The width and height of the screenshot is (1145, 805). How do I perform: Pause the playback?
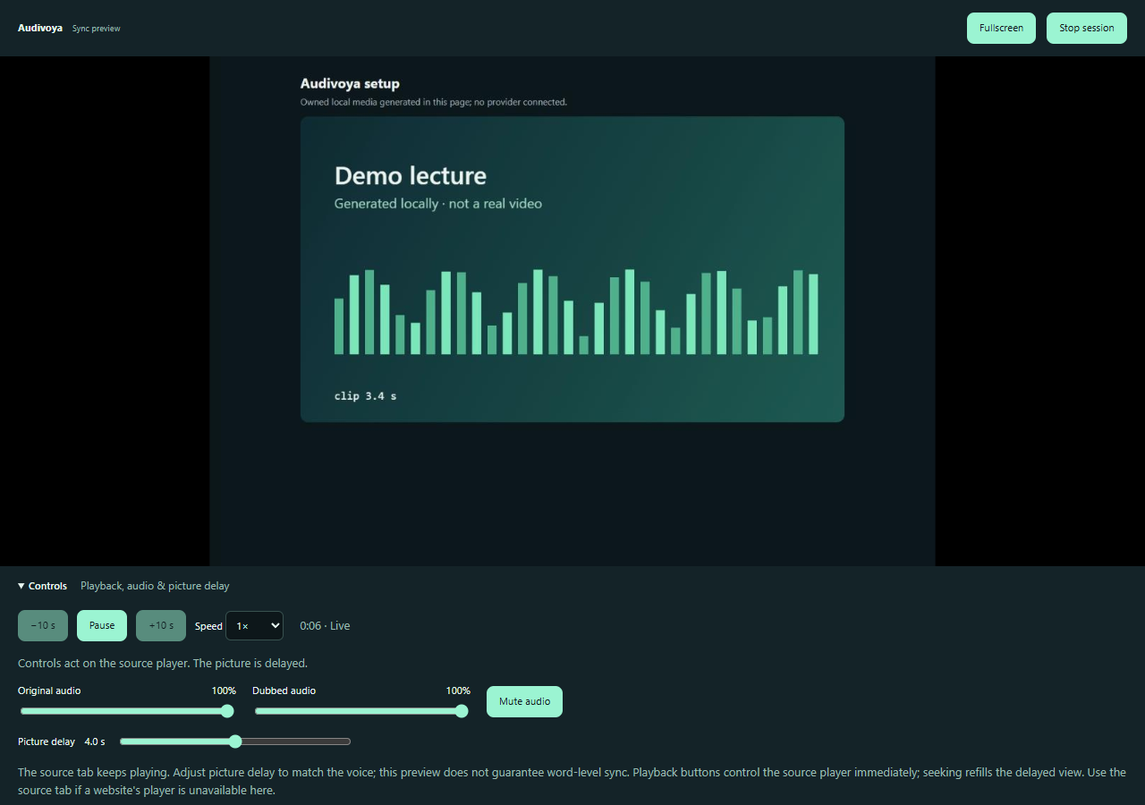click(x=102, y=625)
